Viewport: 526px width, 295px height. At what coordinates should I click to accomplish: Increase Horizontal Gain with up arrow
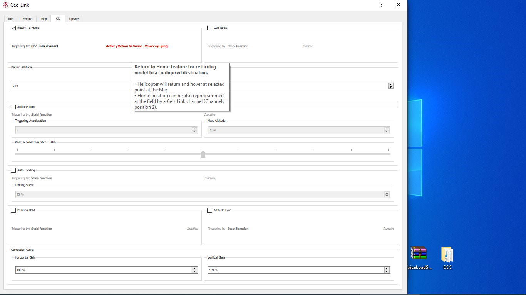pos(194,268)
